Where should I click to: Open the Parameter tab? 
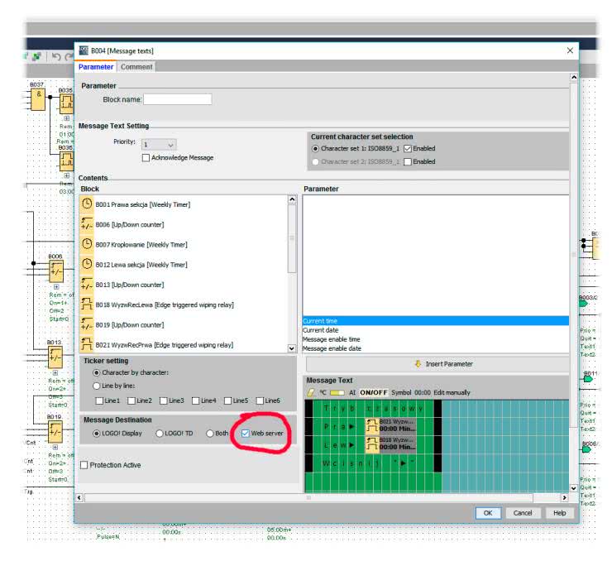pyautogui.click(x=96, y=67)
